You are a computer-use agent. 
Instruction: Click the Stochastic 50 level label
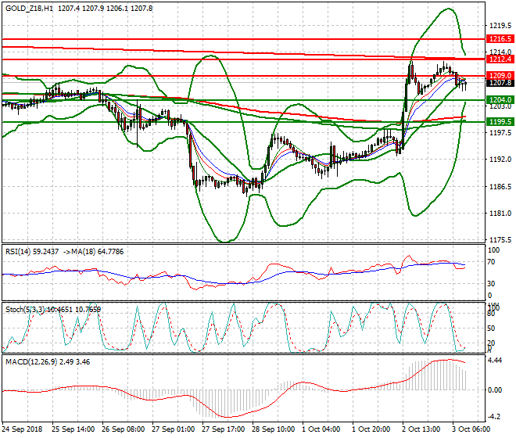point(491,328)
